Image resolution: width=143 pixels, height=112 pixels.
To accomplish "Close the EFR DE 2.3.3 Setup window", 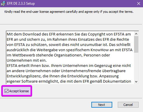I will pos(139,3).
